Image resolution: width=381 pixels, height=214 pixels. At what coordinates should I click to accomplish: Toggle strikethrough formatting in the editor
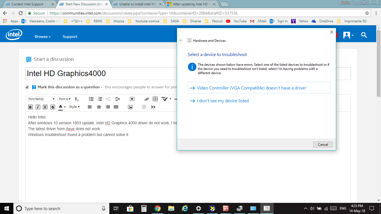coord(52,107)
